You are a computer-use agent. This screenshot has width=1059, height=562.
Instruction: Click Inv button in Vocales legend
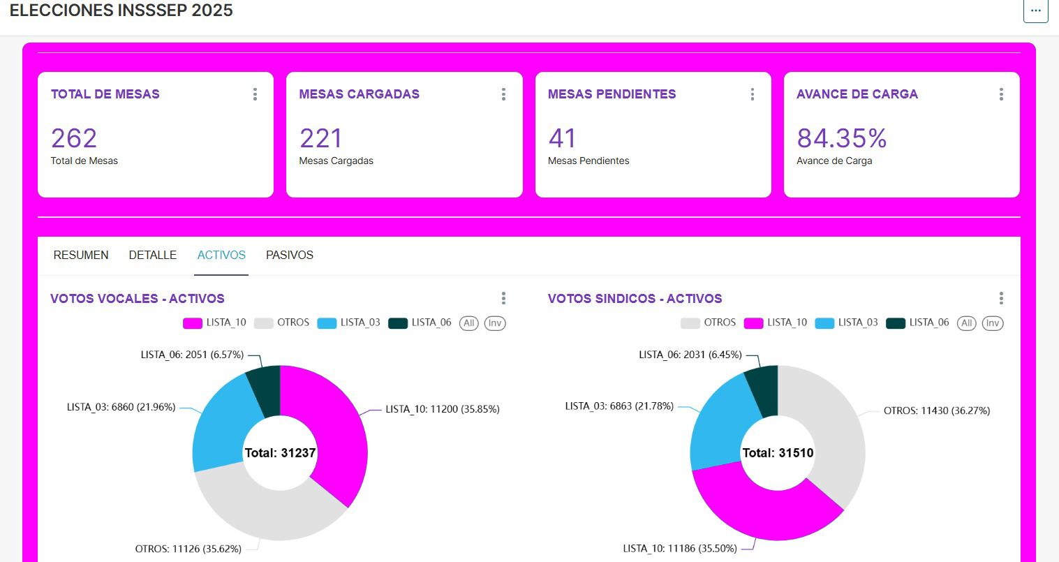495,323
